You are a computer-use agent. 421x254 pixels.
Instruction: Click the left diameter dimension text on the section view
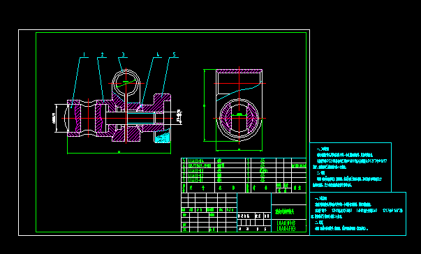[54, 119]
